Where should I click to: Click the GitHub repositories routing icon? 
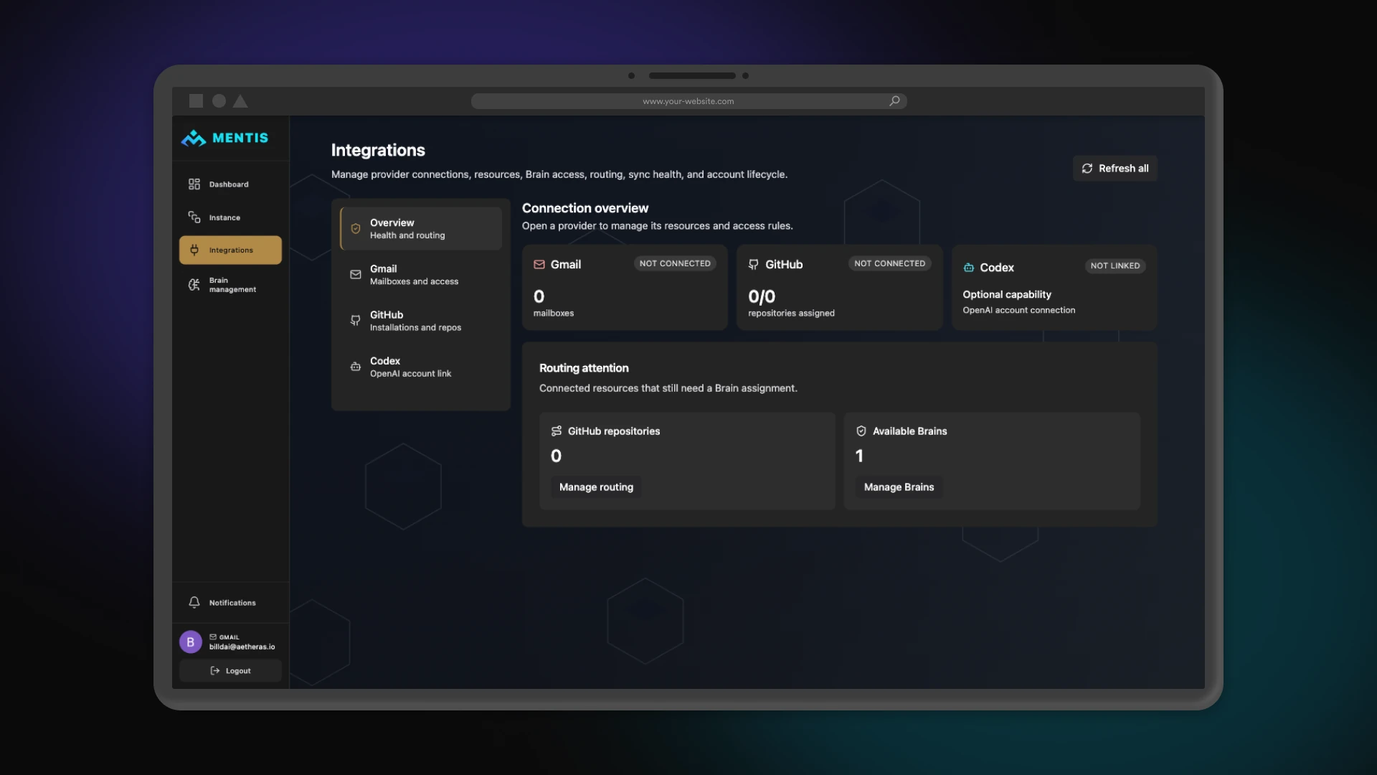(557, 431)
